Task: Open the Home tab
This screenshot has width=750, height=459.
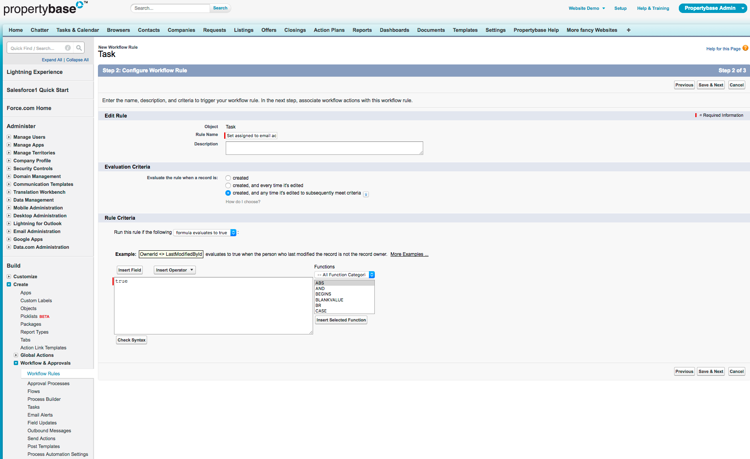Action: point(16,30)
